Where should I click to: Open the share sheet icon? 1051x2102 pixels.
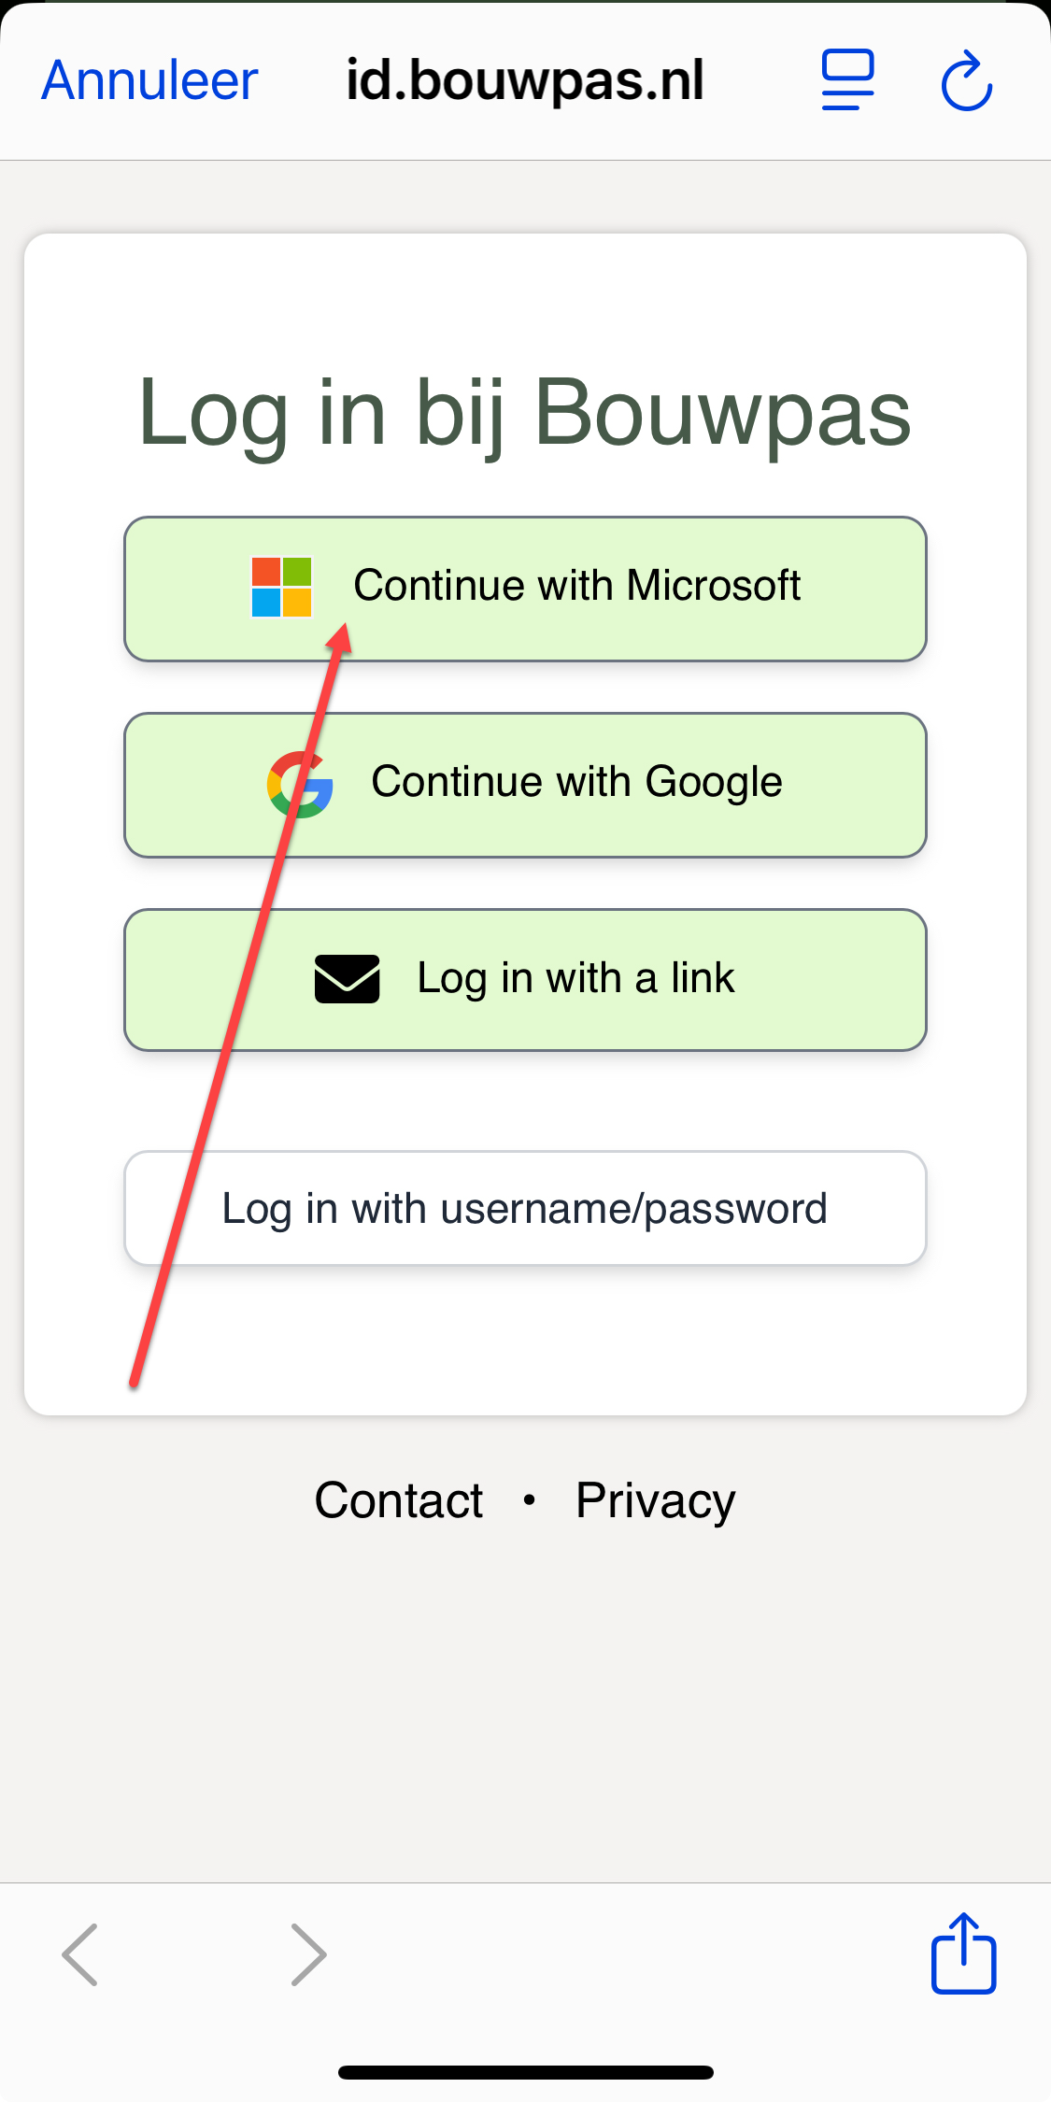[963, 1953]
